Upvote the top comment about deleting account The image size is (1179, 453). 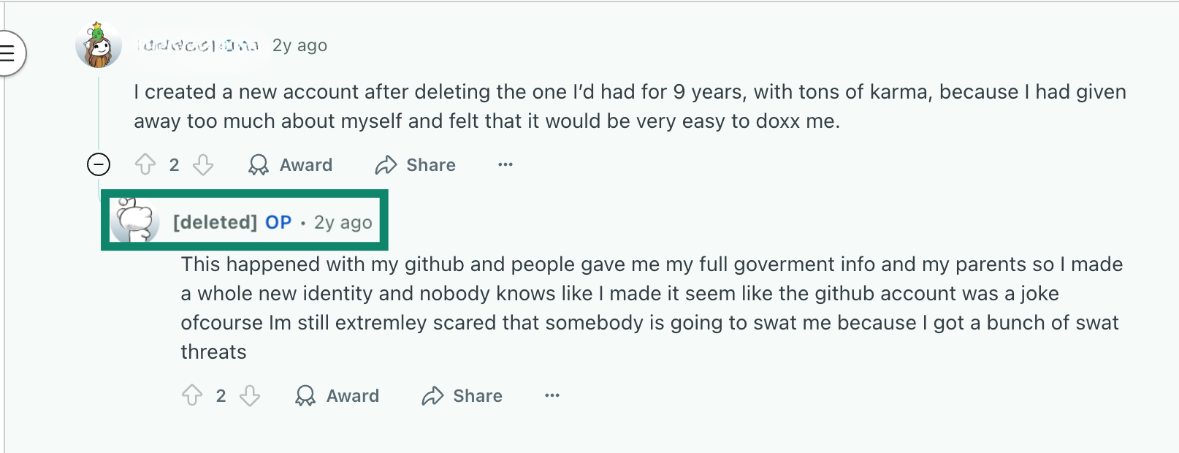(x=145, y=164)
